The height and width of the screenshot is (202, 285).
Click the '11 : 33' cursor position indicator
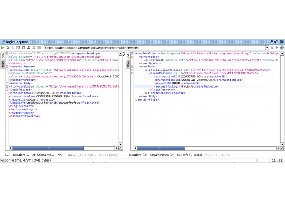[277, 160]
